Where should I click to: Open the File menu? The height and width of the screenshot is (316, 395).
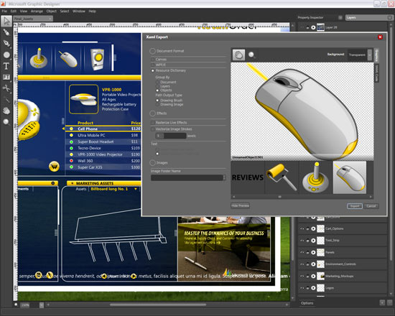pos(4,11)
